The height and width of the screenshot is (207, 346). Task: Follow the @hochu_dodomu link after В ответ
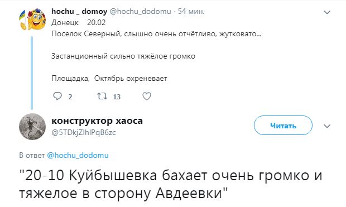78,155
